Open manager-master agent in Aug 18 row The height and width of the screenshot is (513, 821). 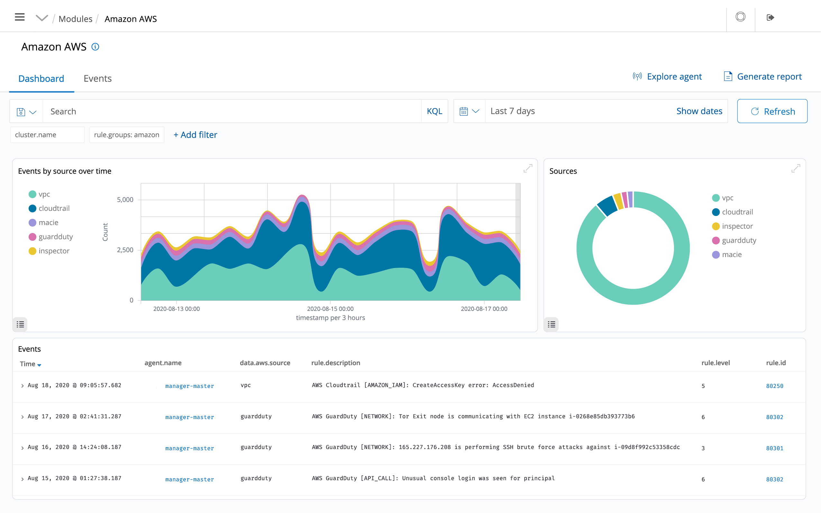point(189,386)
